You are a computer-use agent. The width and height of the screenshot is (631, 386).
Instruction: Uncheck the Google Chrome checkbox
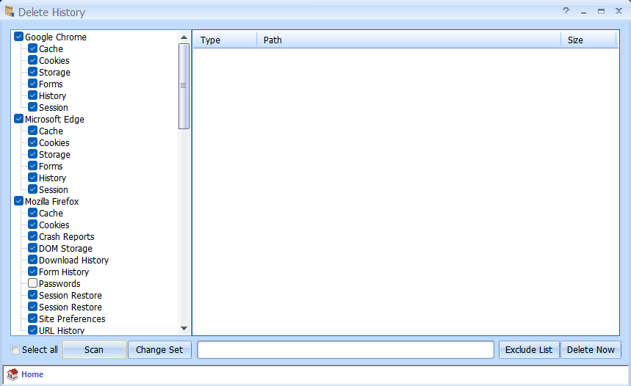[x=18, y=37]
